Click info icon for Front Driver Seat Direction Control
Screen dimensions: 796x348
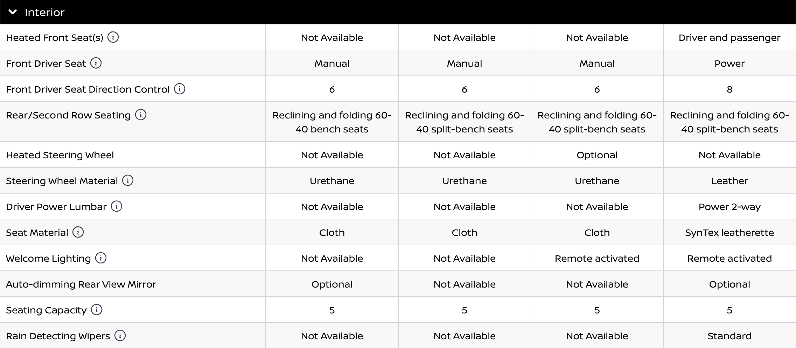point(180,89)
